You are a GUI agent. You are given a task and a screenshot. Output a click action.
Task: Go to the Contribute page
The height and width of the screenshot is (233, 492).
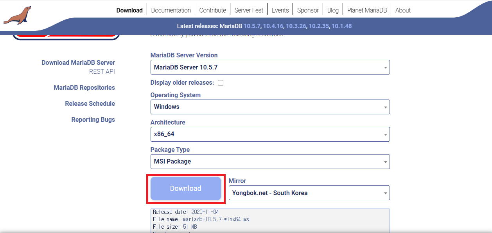point(212,10)
